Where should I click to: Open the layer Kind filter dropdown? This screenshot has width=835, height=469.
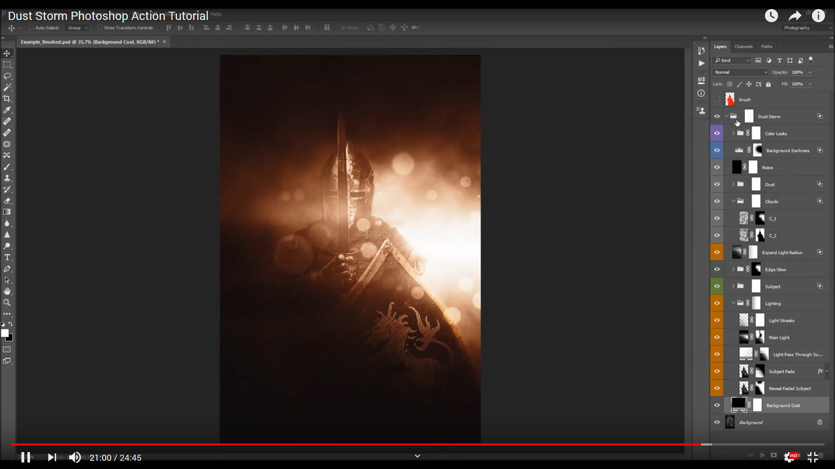point(732,61)
